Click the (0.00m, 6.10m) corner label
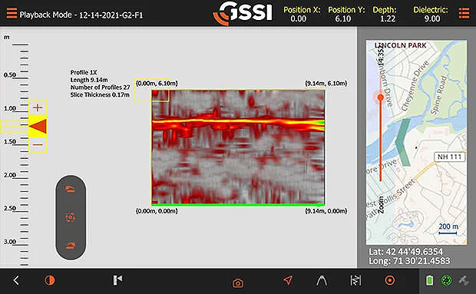Screen dimensions: 476x294 pos(157,83)
